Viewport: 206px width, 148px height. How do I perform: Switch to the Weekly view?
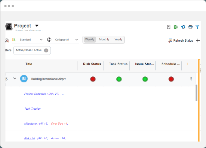click(90, 39)
